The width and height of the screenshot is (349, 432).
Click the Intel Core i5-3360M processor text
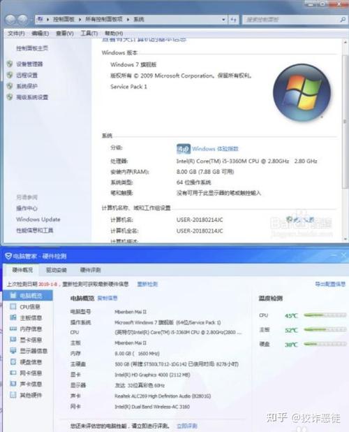246,161
